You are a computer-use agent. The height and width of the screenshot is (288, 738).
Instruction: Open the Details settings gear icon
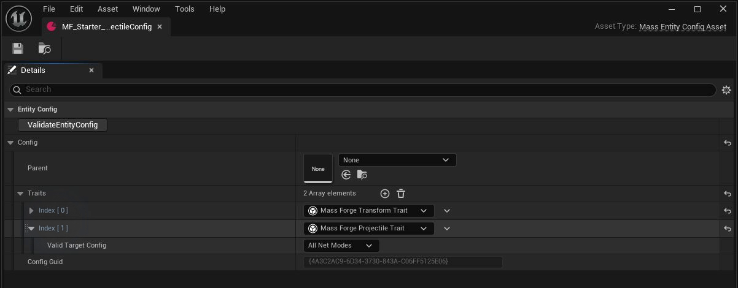pos(726,89)
